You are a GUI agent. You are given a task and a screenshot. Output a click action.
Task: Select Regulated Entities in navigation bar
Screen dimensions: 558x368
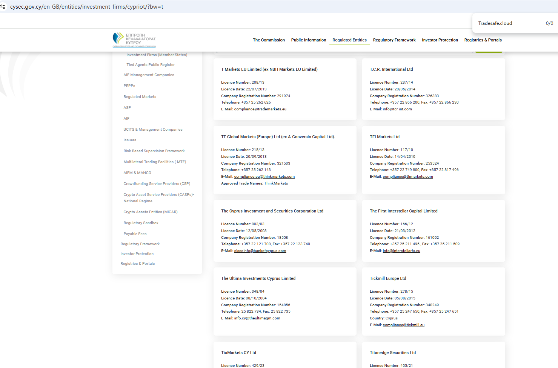coord(349,40)
